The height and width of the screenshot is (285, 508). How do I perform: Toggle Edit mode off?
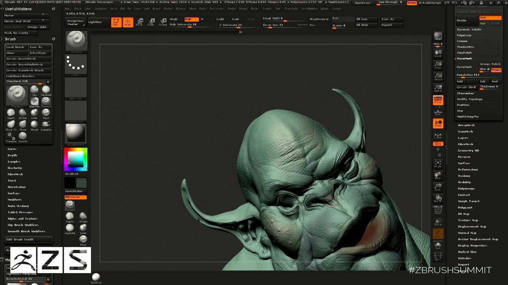click(116, 22)
